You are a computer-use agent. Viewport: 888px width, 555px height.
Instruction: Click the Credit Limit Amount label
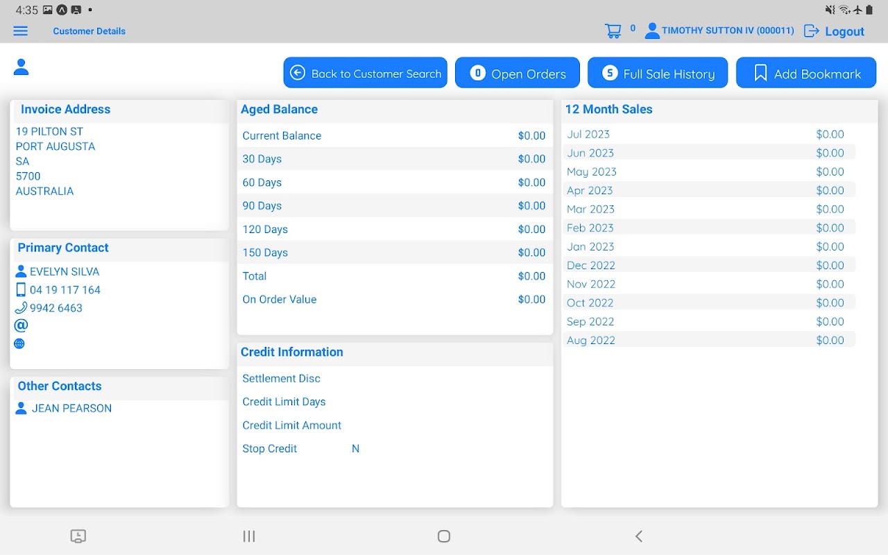[x=291, y=425]
